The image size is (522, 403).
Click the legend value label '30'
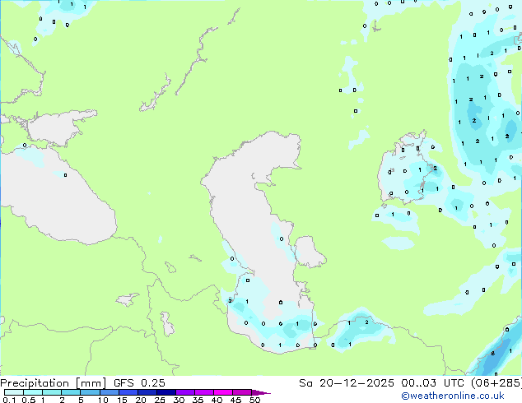click(179, 400)
